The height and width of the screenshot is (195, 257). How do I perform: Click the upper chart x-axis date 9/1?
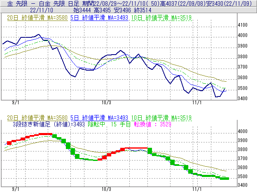(x=16, y=103)
